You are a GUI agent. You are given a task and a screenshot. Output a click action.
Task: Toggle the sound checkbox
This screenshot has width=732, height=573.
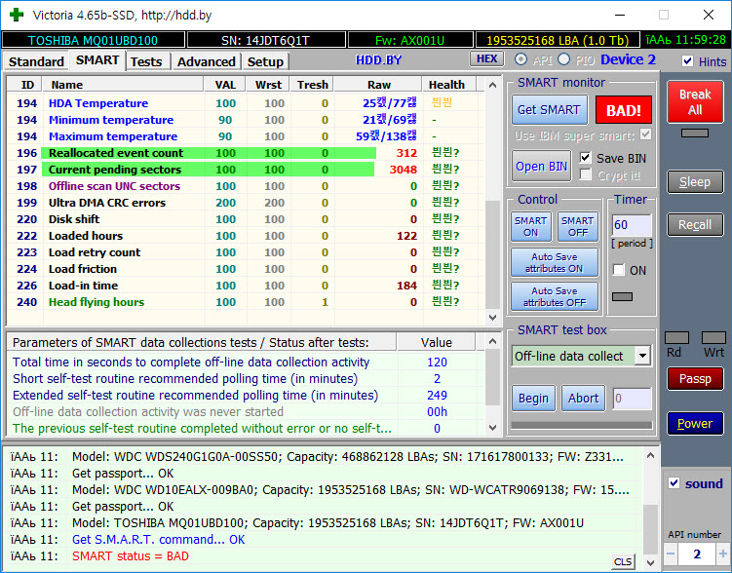(674, 483)
